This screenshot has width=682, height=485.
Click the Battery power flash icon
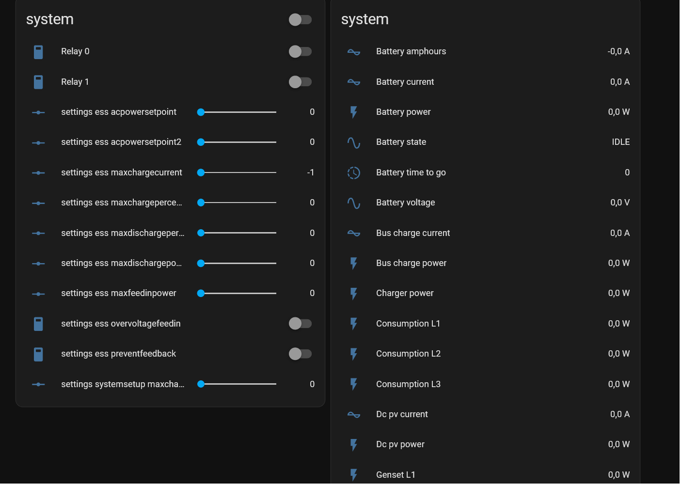tap(354, 112)
